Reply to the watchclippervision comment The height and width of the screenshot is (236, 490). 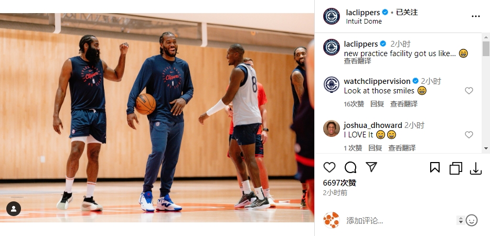pos(377,104)
